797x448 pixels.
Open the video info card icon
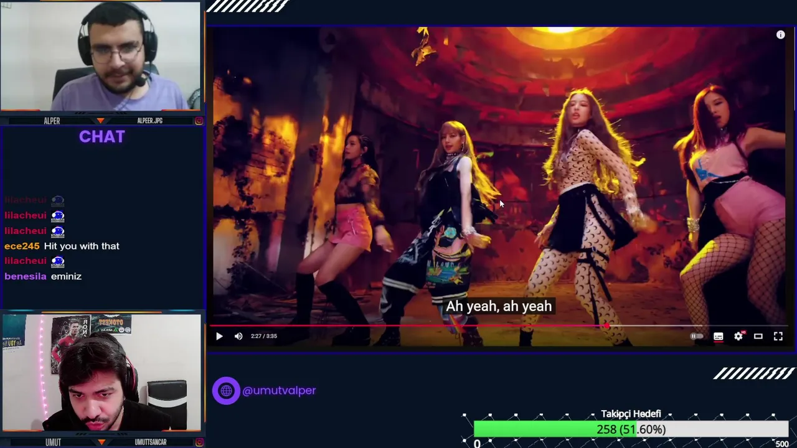pyautogui.click(x=781, y=35)
